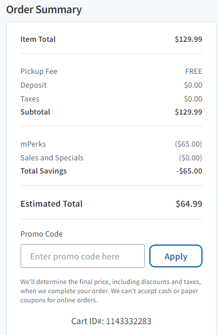Click the Sales and Specials label
This screenshot has height=335, width=218.
point(52,158)
